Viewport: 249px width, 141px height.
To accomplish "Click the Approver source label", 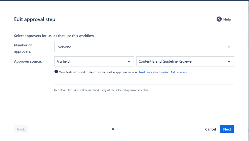I will click(28, 61).
